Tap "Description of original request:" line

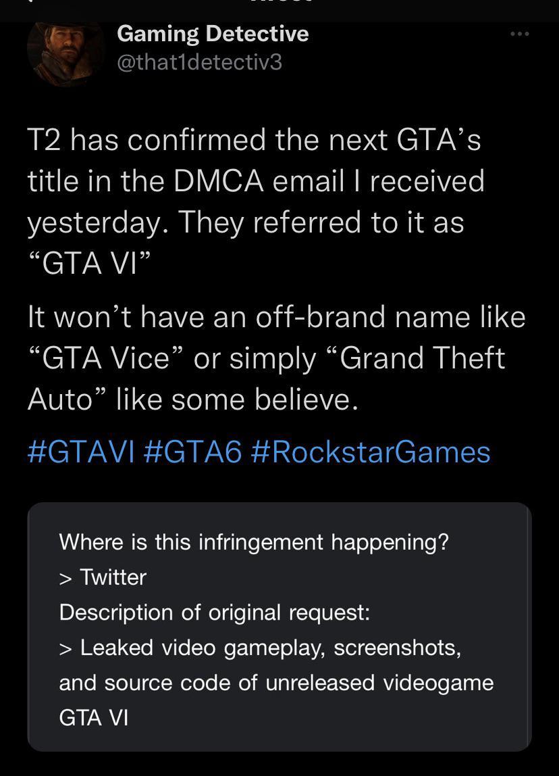pyautogui.click(x=215, y=612)
